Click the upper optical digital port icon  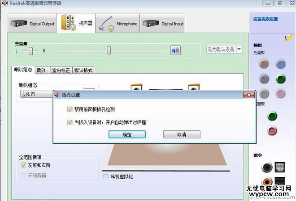click(x=280, y=167)
